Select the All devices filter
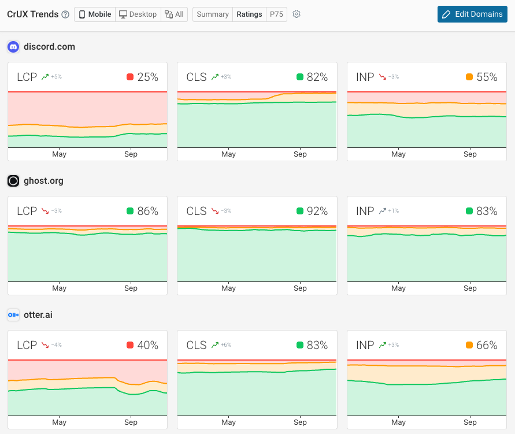 pos(174,14)
